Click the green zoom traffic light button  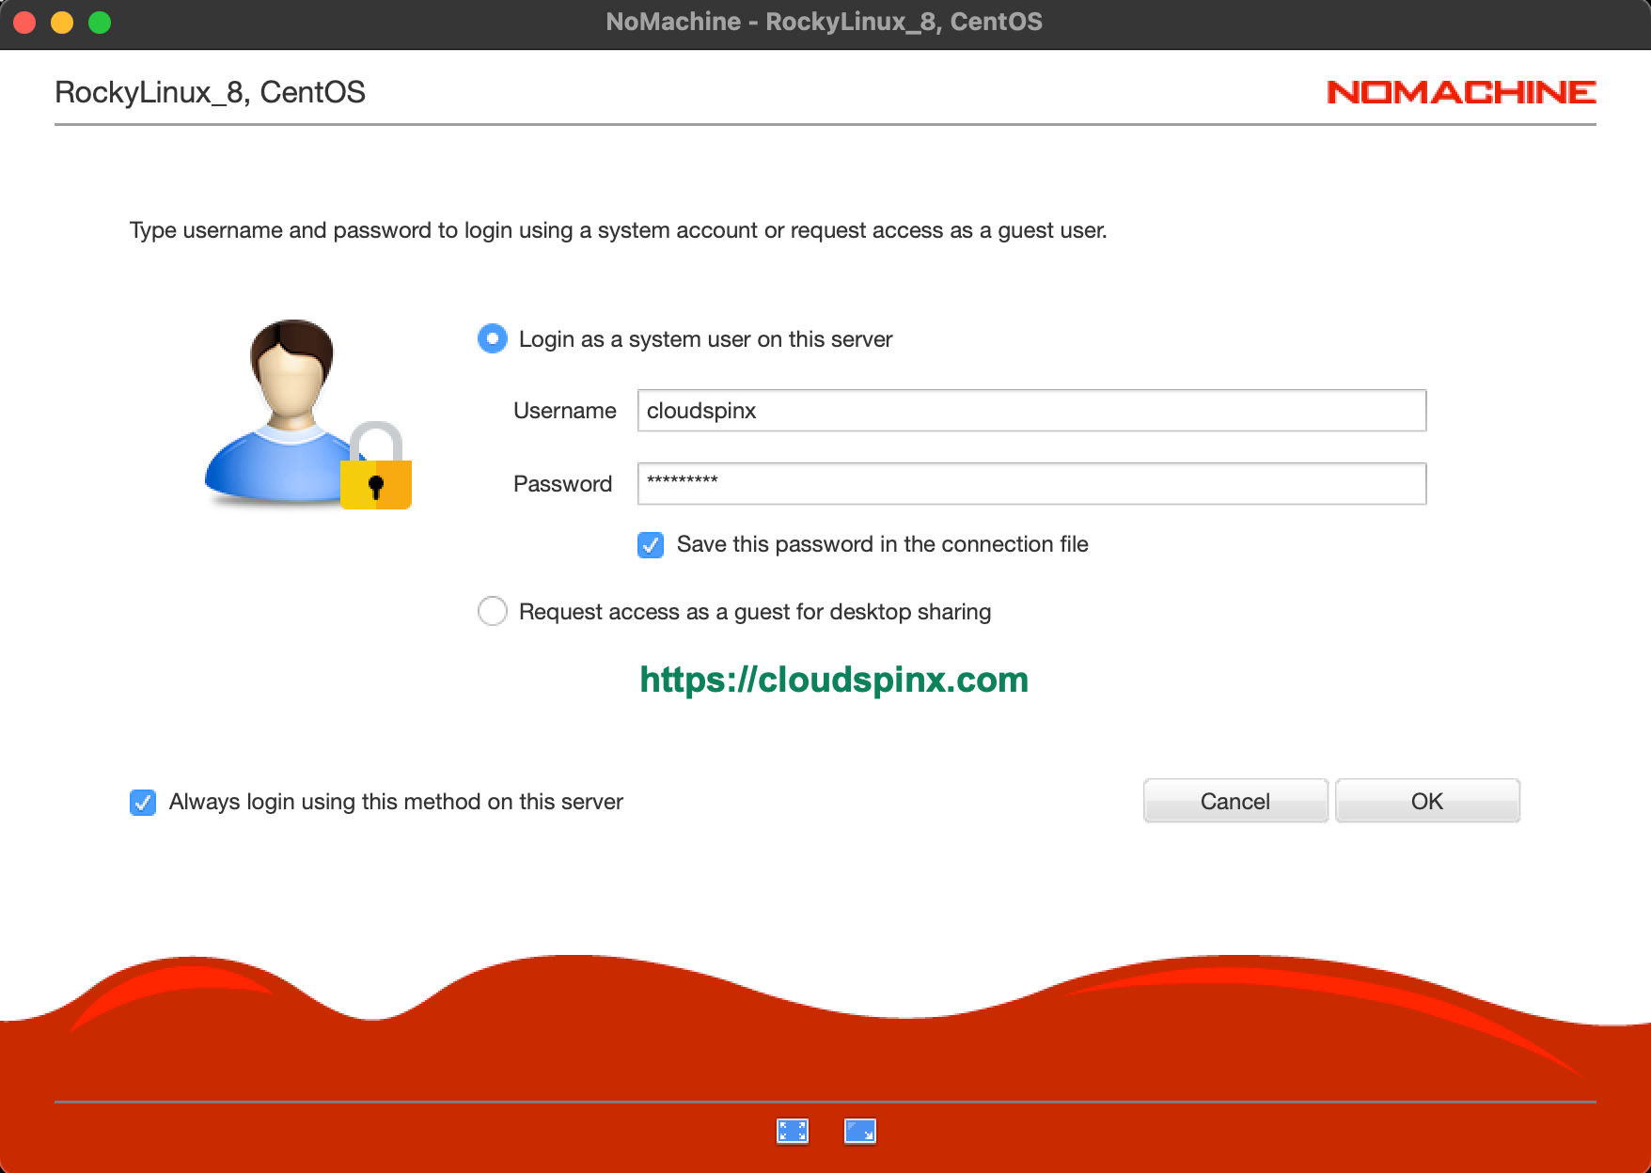tap(97, 23)
